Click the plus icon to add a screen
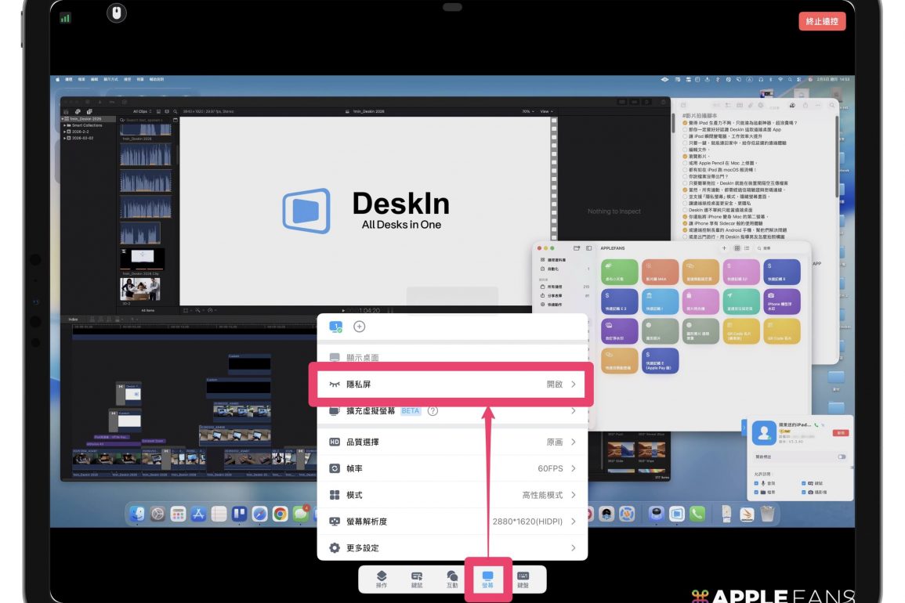 coord(360,327)
